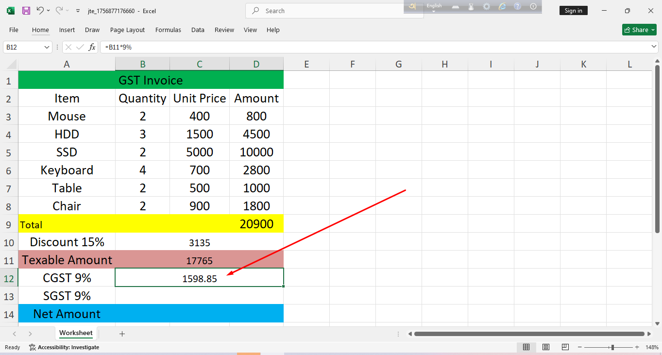Viewport: 662px width, 355px height.
Task: Click the zoom in plus icon
Action: coord(637,347)
